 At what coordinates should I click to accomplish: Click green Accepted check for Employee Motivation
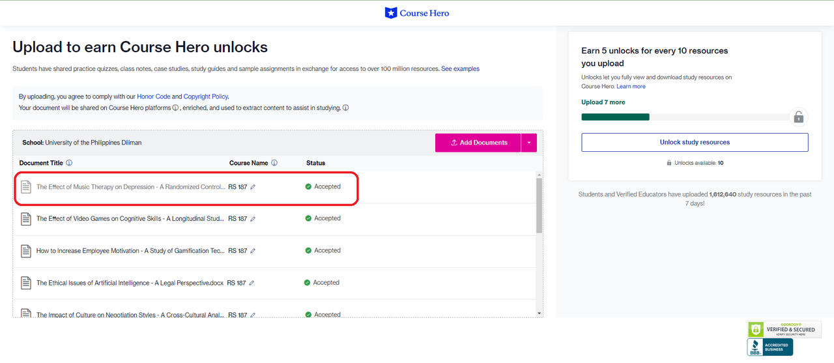308,250
